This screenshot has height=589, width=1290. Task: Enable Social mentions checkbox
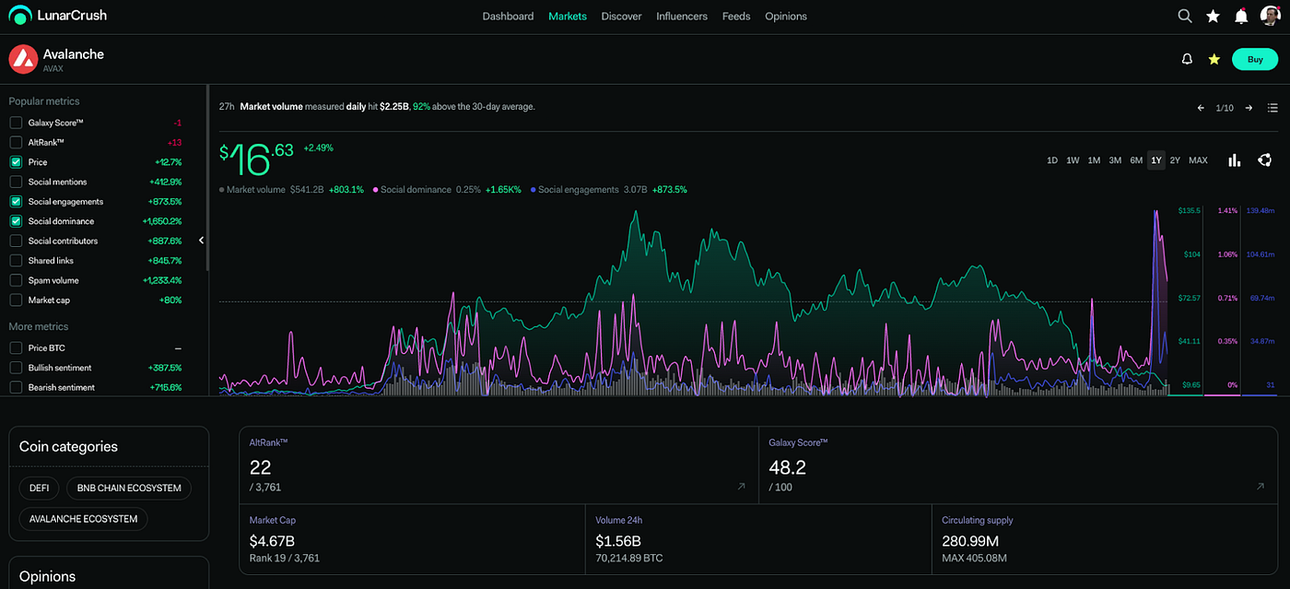click(x=16, y=182)
